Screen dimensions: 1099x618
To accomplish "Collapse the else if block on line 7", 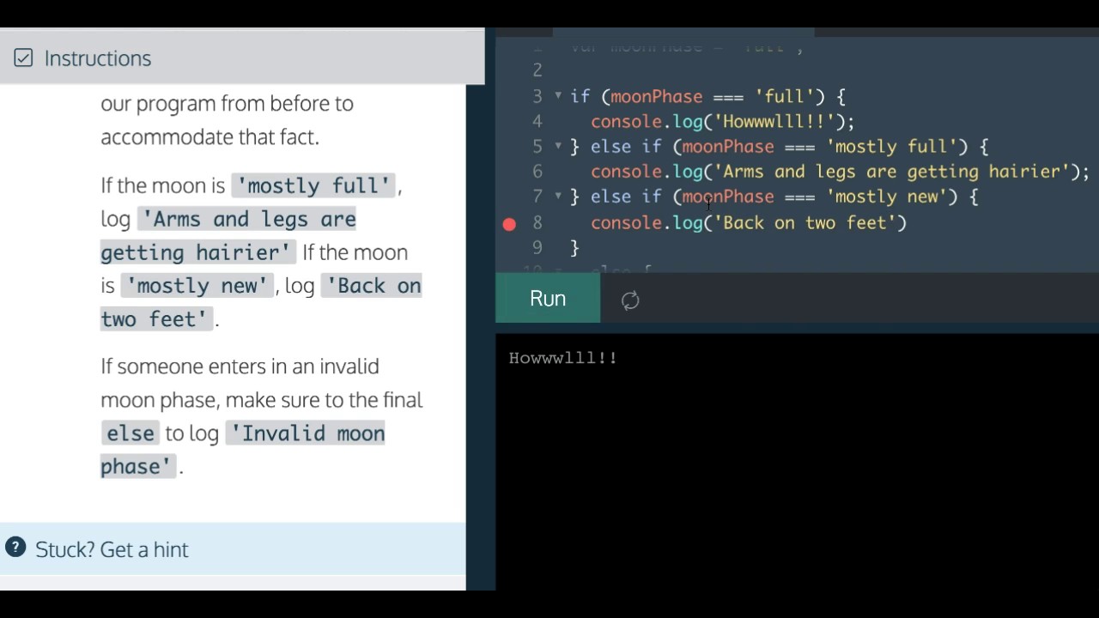I will pos(558,197).
